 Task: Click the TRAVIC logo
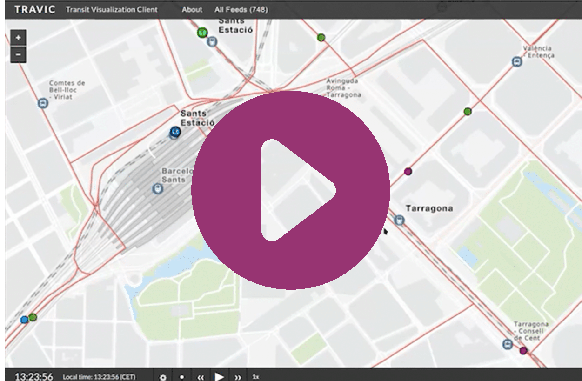click(x=35, y=9)
